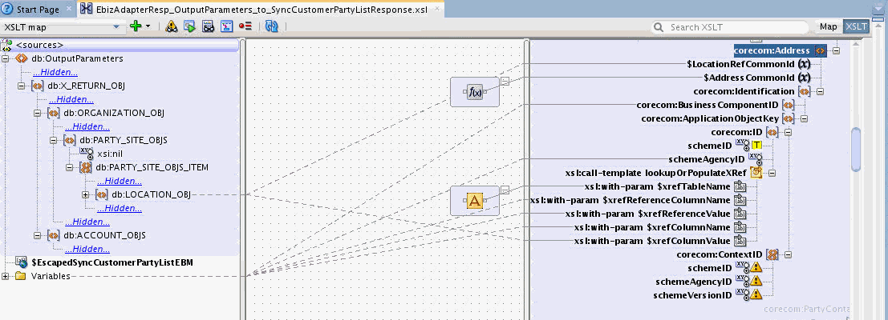
Task: Click the f(x) function node in canvas
Action: [475, 92]
